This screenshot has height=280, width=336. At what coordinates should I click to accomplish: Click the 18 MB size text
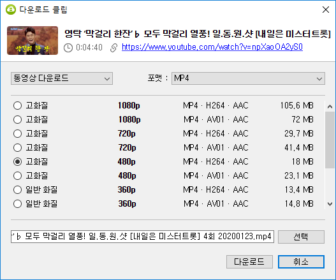click(302, 161)
